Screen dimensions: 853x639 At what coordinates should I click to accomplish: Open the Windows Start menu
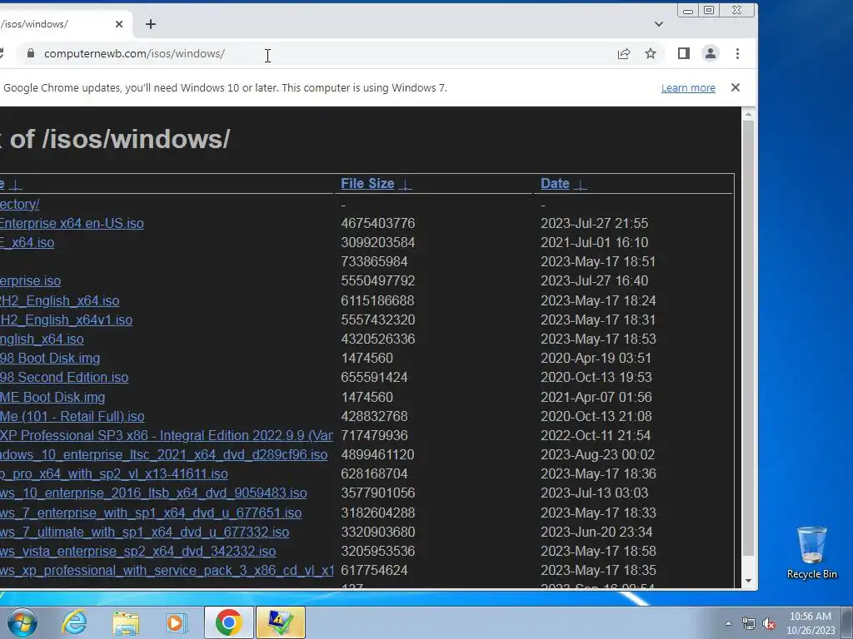click(x=22, y=622)
